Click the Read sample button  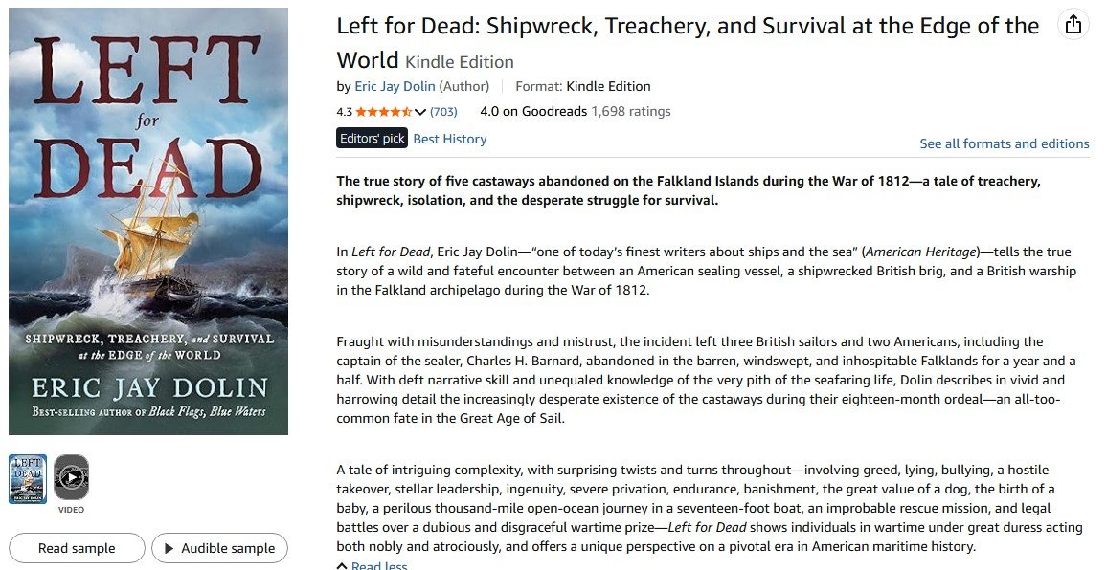76,548
